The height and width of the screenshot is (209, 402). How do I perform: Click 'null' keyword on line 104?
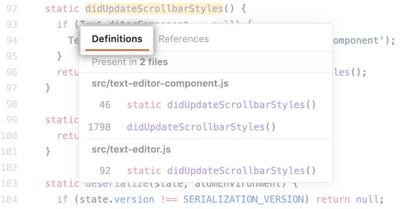369,199
